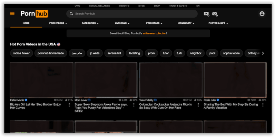Screen dimensions: 276x137
Task: Open Shop in the top bar
Action: (x=157, y=6)
